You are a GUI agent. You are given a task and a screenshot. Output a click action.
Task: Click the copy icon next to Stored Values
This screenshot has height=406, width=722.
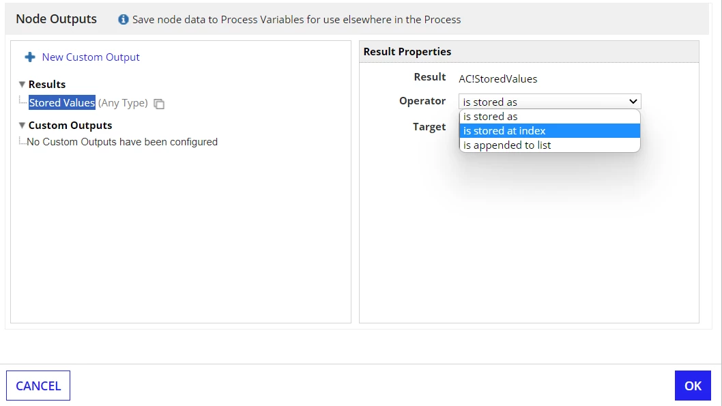point(159,104)
